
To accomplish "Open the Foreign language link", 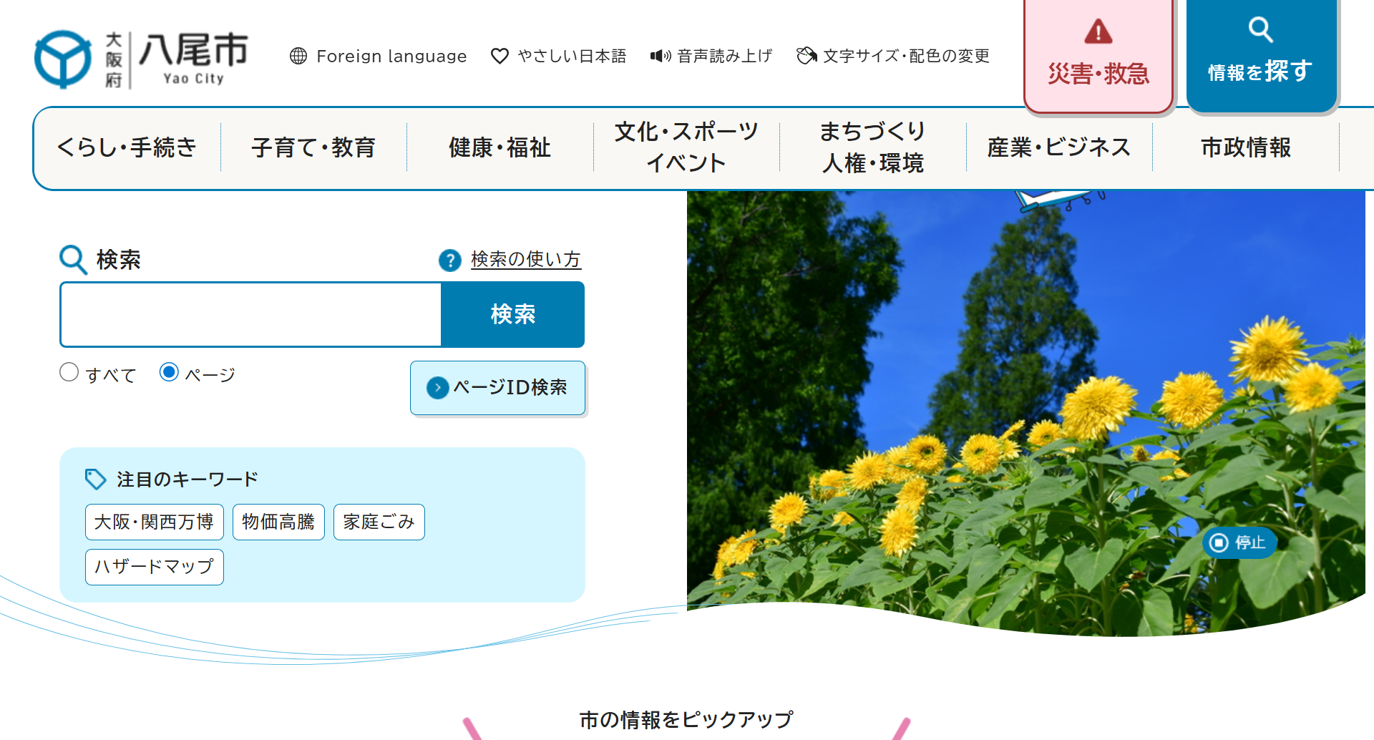I will (x=379, y=56).
